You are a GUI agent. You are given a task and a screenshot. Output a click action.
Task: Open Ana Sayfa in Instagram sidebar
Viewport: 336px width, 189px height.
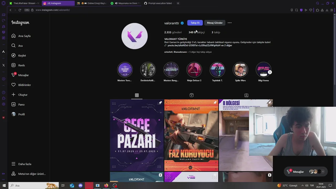pos(21,36)
